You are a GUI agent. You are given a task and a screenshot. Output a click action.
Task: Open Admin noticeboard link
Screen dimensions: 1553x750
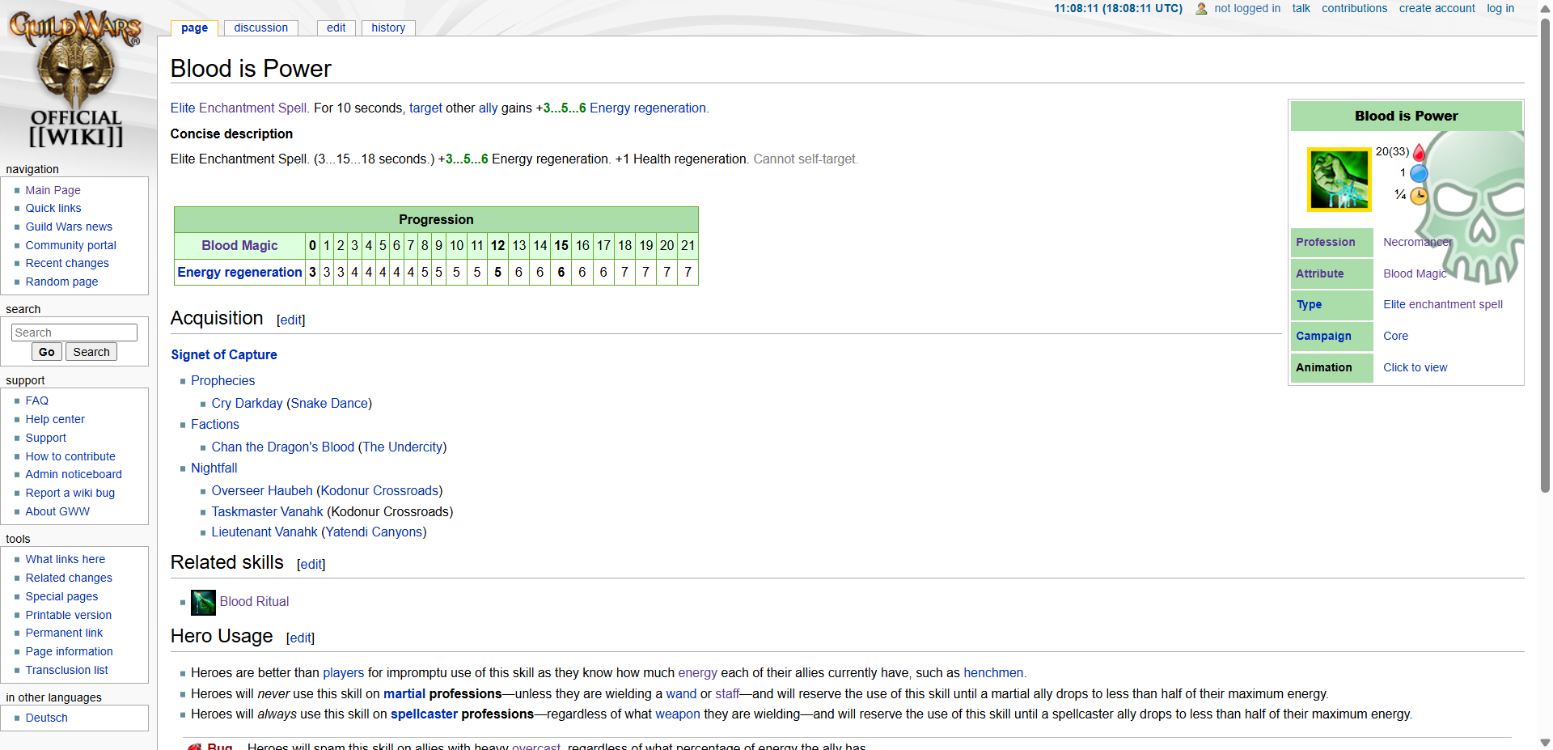point(74,474)
